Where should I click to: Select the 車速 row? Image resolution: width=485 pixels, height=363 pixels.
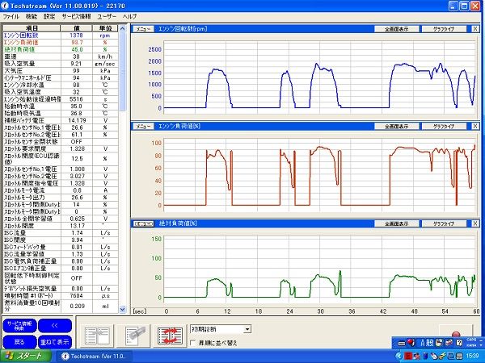point(61,56)
